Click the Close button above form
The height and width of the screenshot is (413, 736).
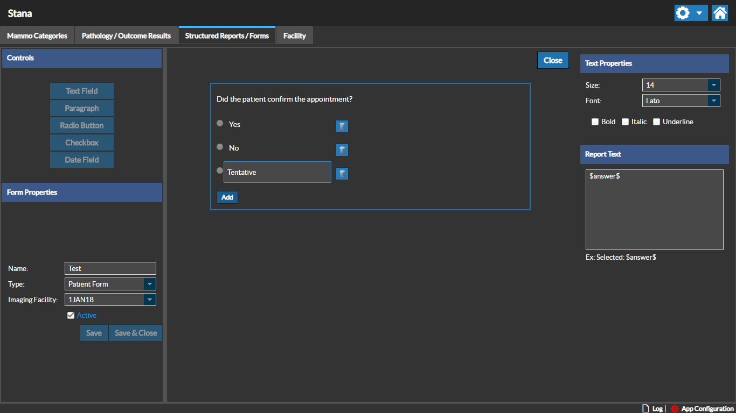point(553,60)
